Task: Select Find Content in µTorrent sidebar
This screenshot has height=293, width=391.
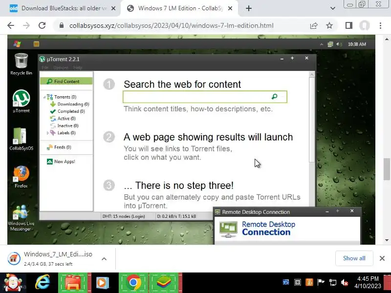Action: coord(66,81)
